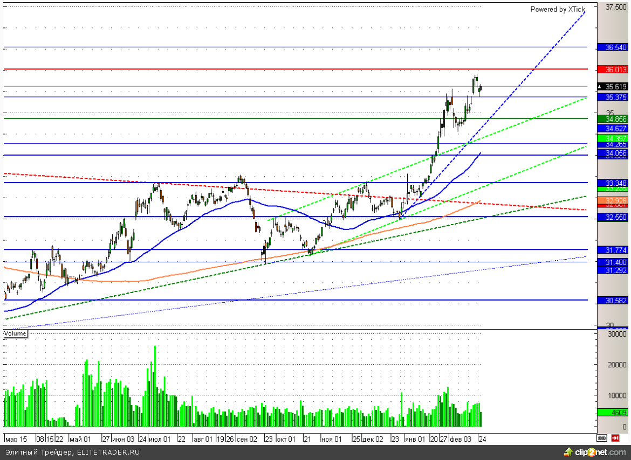This screenshot has height=460, width=631.
Task: Click the red scroll-to-end arrow icon
Action: click(615, 438)
